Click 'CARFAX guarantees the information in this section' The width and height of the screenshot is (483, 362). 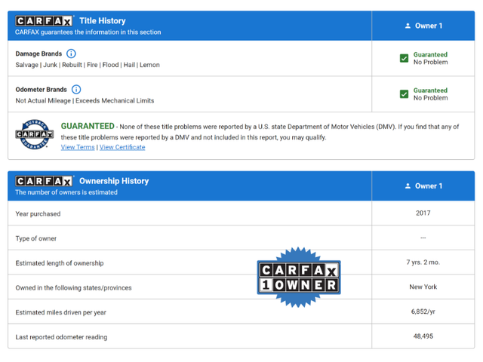[88, 32]
